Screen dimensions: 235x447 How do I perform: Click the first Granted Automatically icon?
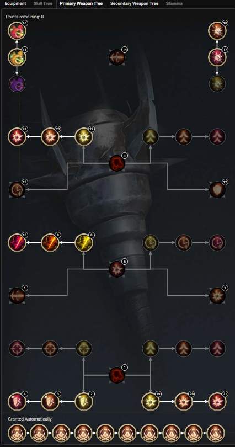[17, 433]
